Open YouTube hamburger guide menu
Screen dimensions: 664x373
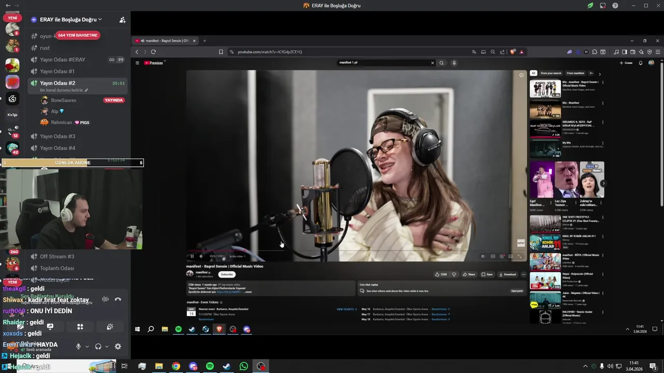[137, 63]
